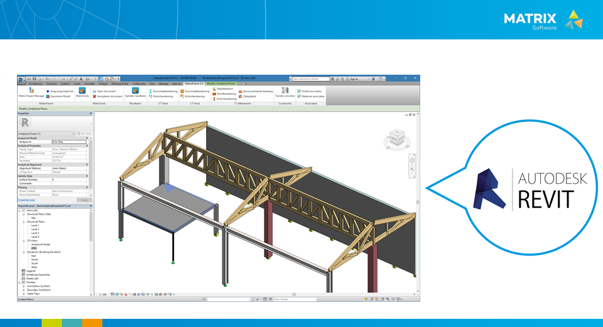Click the keyword search field
Image resolution: width=603 pixels, height=327 pixels.
tap(310, 79)
